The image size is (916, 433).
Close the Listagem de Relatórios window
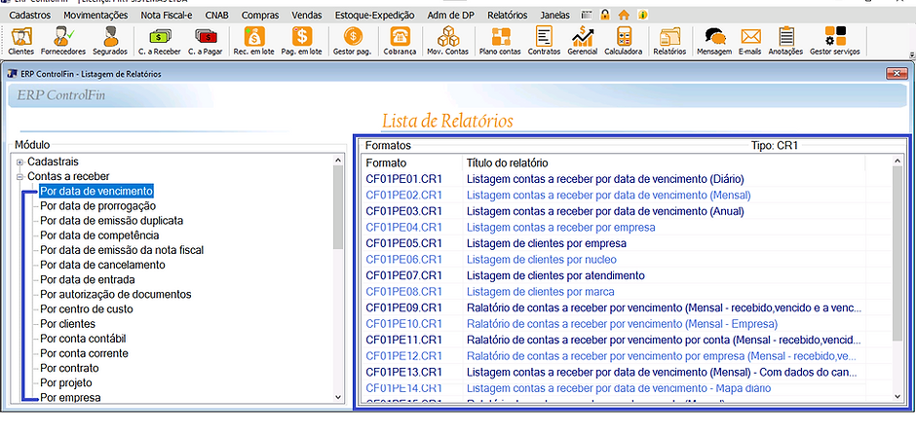pyautogui.click(x=896, y=74)
